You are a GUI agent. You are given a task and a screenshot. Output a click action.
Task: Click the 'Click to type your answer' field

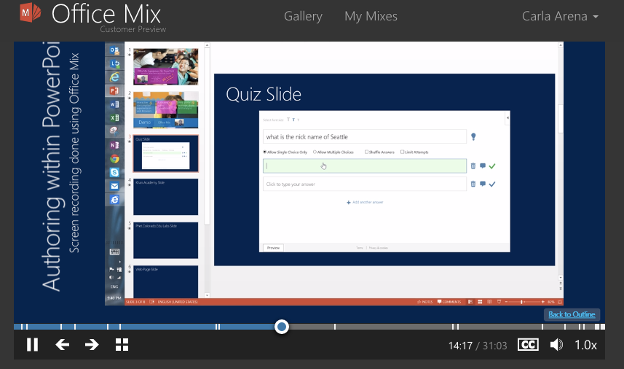pyautogui.click(x=365, y=184)
